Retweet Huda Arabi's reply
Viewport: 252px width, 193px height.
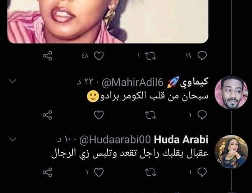150,172
